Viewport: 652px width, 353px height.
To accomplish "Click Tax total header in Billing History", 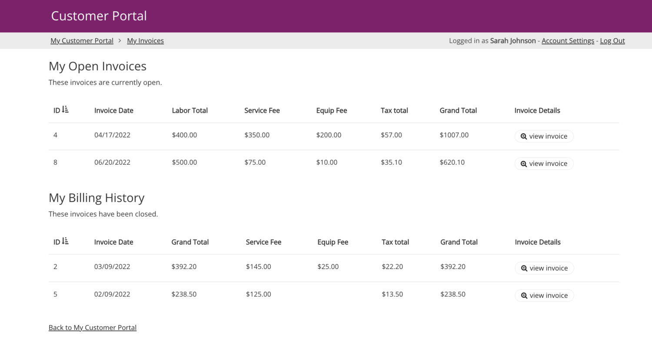I will click(x=395, y=242).
